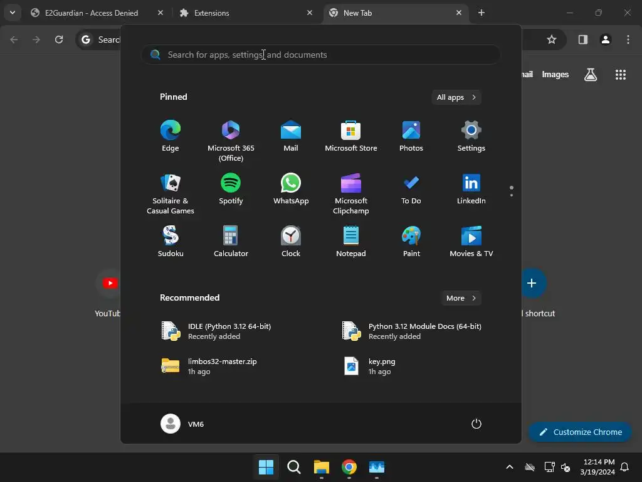Open Movies & TV
This screenshot has width=642, height=482.
(471, 242)
